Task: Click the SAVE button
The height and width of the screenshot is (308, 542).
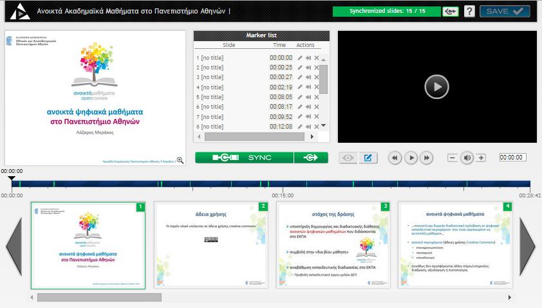Action: click(505, 12)
